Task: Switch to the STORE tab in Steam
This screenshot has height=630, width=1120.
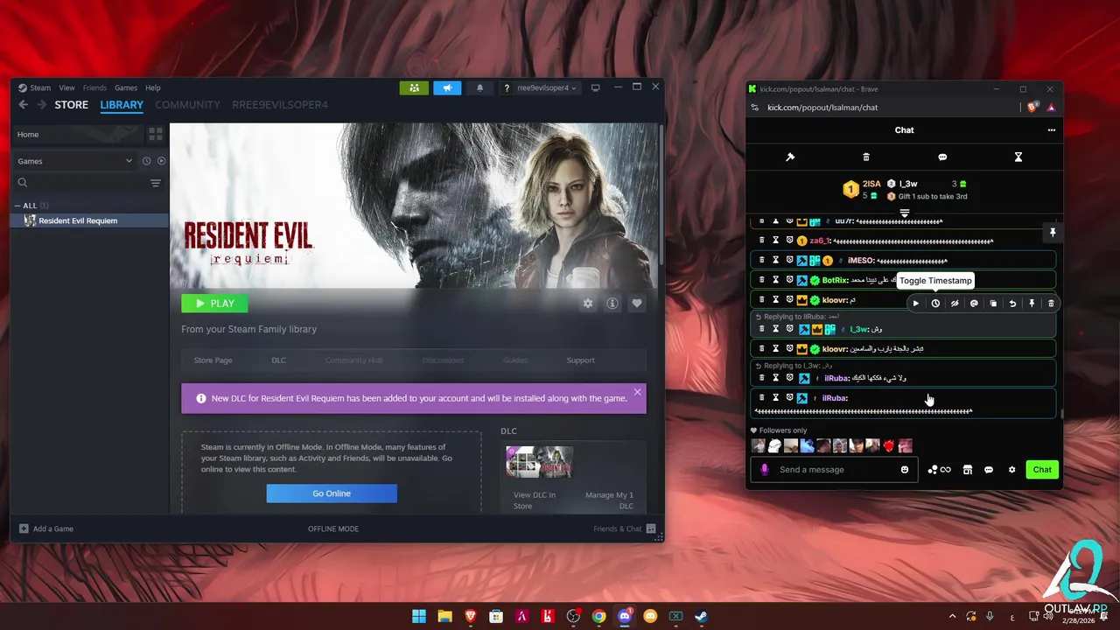Action: pyautogui.click(x=72, y=105)
